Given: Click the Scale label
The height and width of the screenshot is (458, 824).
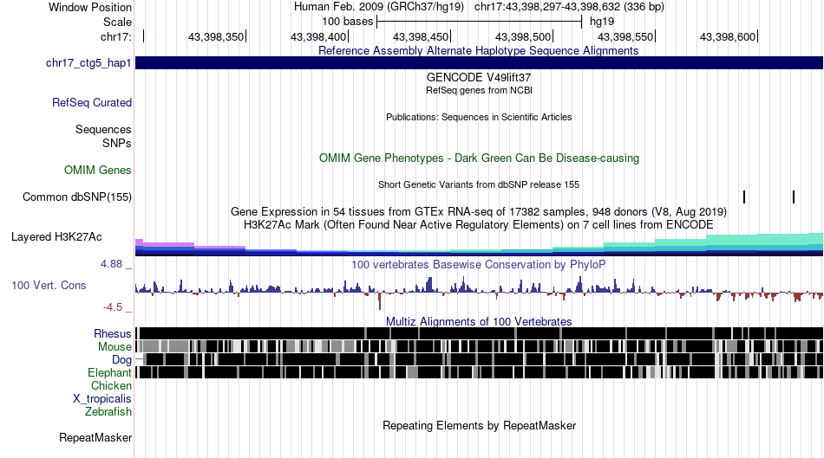Looking at the screenshot, I should pyautogui.click(x=117, y=22).
